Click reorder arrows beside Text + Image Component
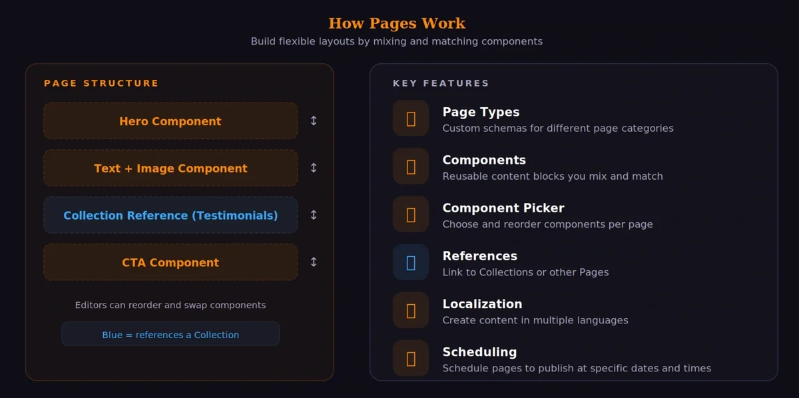 [x=314, y=168]
